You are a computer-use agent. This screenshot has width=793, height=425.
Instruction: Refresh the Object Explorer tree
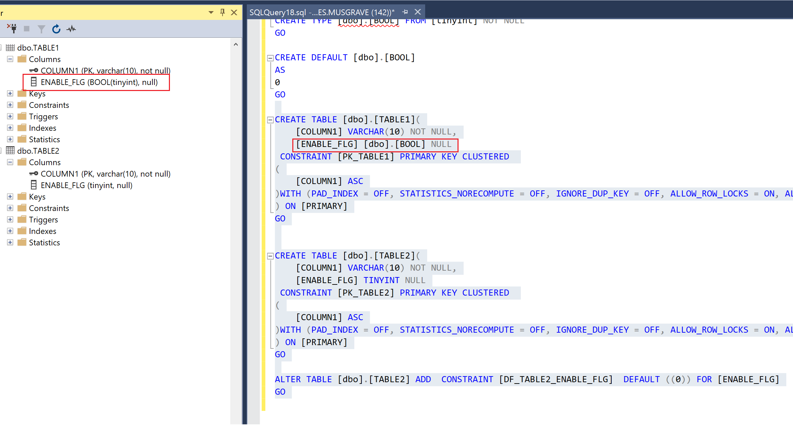(56, 29)
